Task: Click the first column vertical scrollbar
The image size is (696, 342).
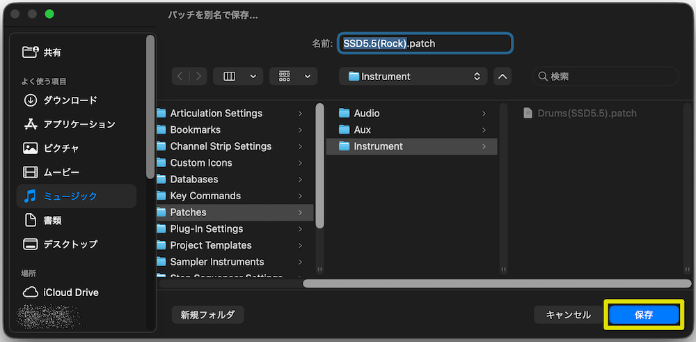Action: [319, 166]
